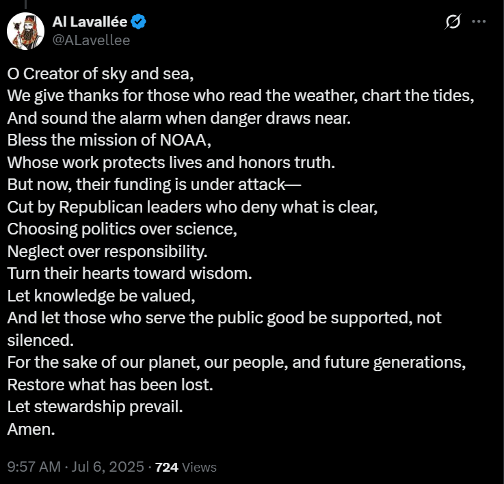Click the line 'Bless the mission of NOAA,'
Screen dimensions: 504x484
tap(109, 140)
